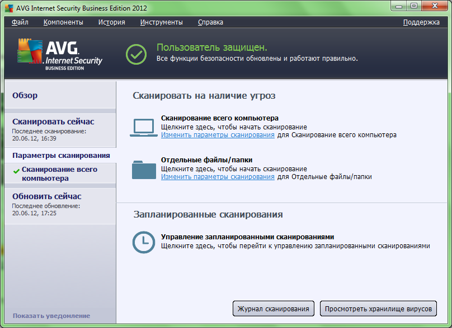Click Сканировать сейчас in the sidebar
Viewport: 452px width, 328px height.
(x=60, y=130)
